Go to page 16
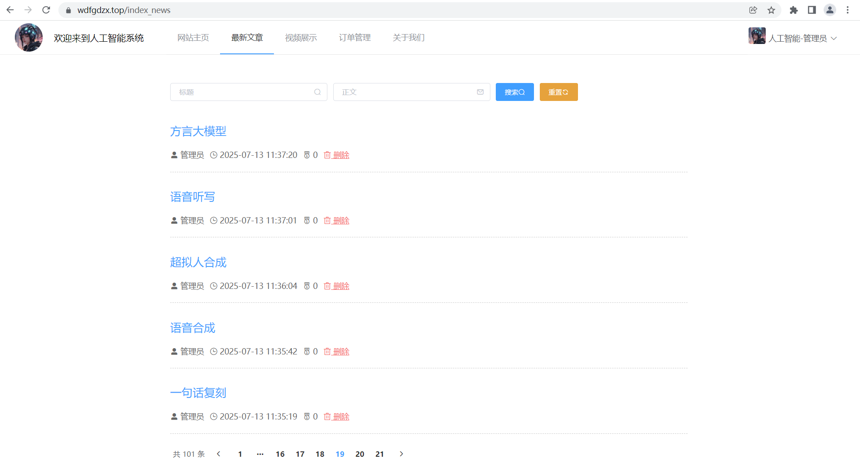This screenshot has height=472, width=860. (x=280, y=454)
